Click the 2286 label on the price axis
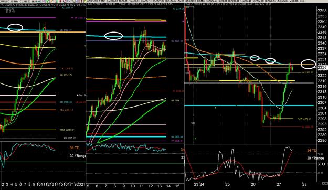This screenshot has height=190, width=328. 322,140
